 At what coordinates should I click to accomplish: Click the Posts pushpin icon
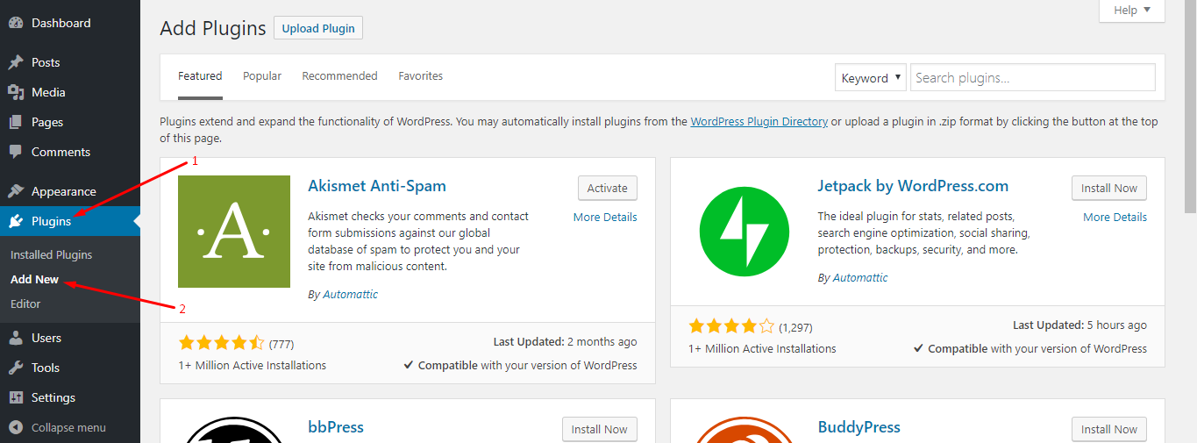[x=16, y=62]
